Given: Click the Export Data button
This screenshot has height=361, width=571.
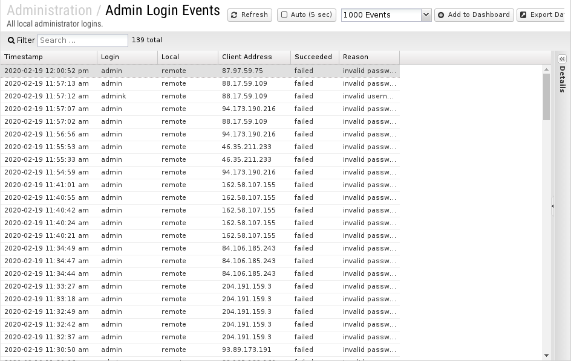Looking at the screenshot, I should (x=540, y=15).
